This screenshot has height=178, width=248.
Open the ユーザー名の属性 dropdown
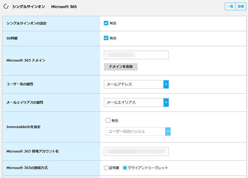tap(136, 84)
